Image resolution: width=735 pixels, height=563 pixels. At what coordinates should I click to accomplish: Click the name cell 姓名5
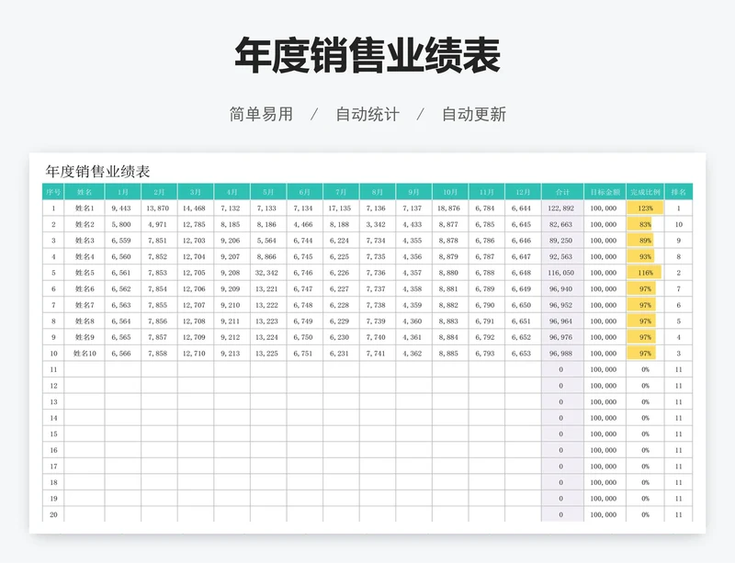pos(85,273)
